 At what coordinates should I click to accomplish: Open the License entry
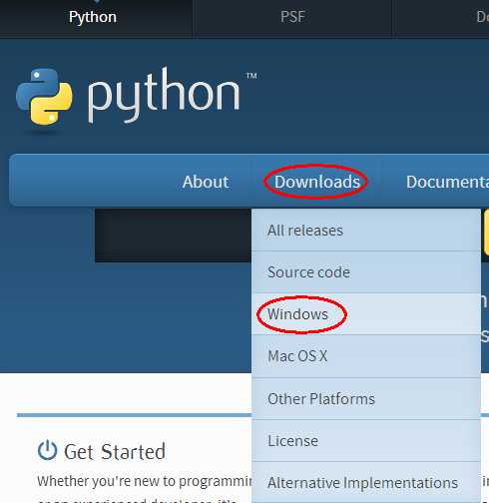[x=366, y=441]
